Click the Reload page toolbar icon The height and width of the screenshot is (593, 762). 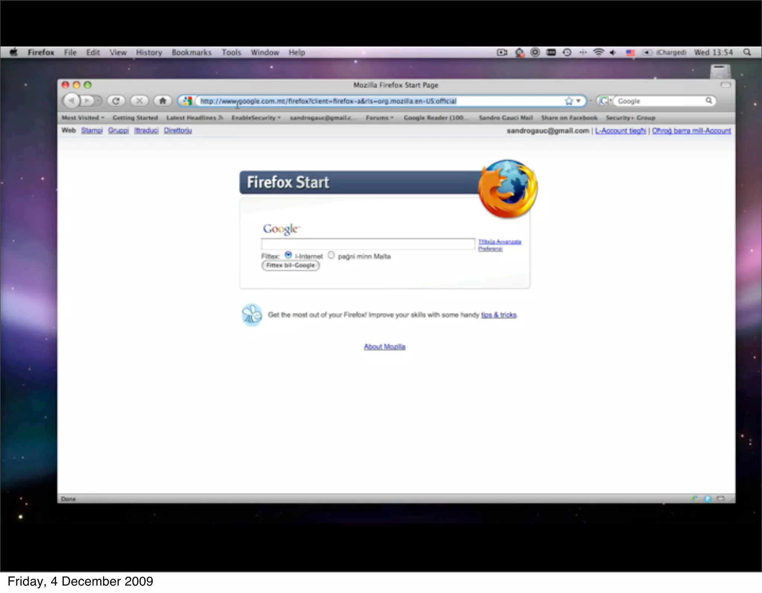click(x=116, y=101)
